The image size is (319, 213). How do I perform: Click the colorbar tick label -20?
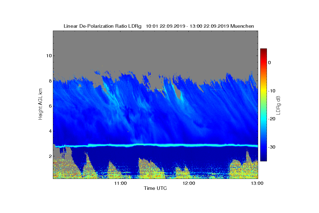pyautogui.click(x=271, y=119)
